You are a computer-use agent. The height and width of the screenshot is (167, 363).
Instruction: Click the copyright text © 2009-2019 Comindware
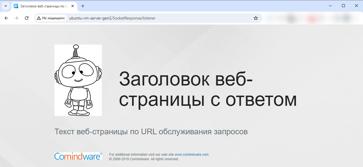(129, 159)
